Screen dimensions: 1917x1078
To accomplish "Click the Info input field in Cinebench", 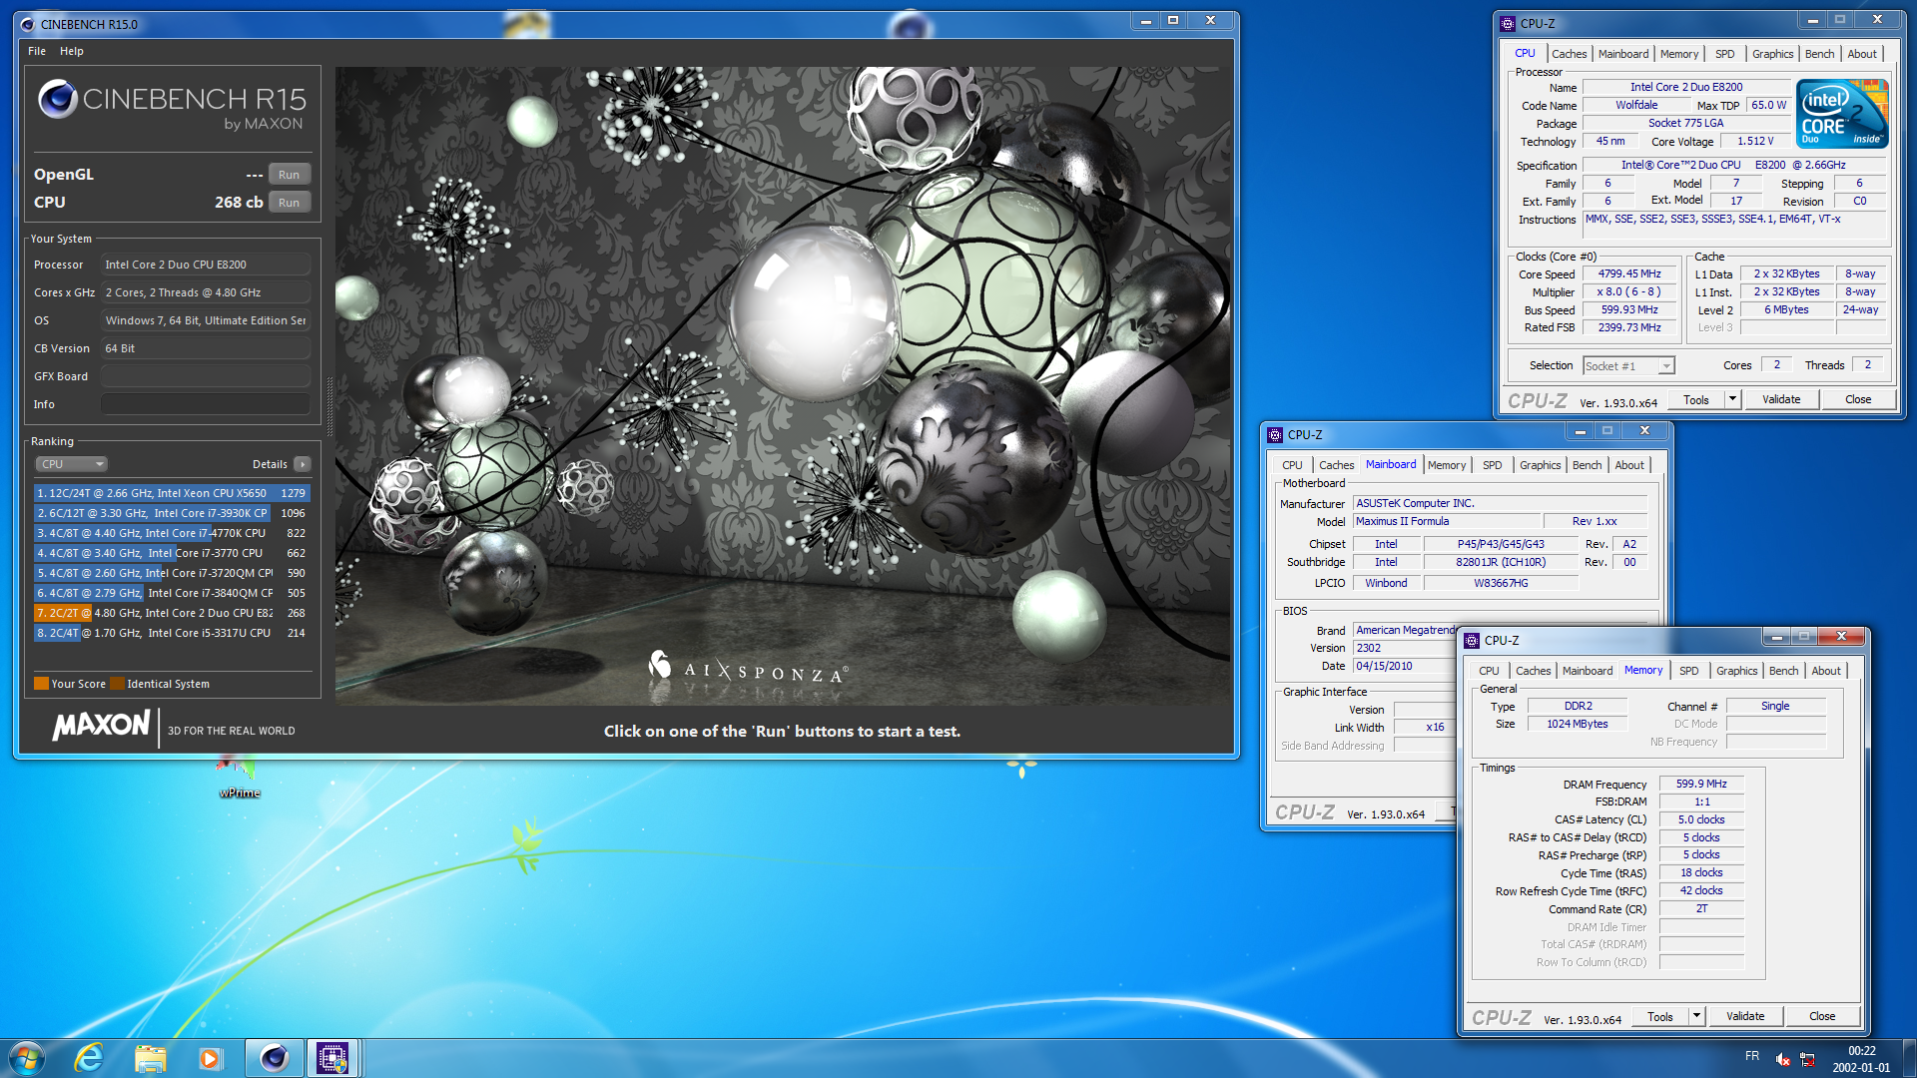I will (x=205, y=404).
